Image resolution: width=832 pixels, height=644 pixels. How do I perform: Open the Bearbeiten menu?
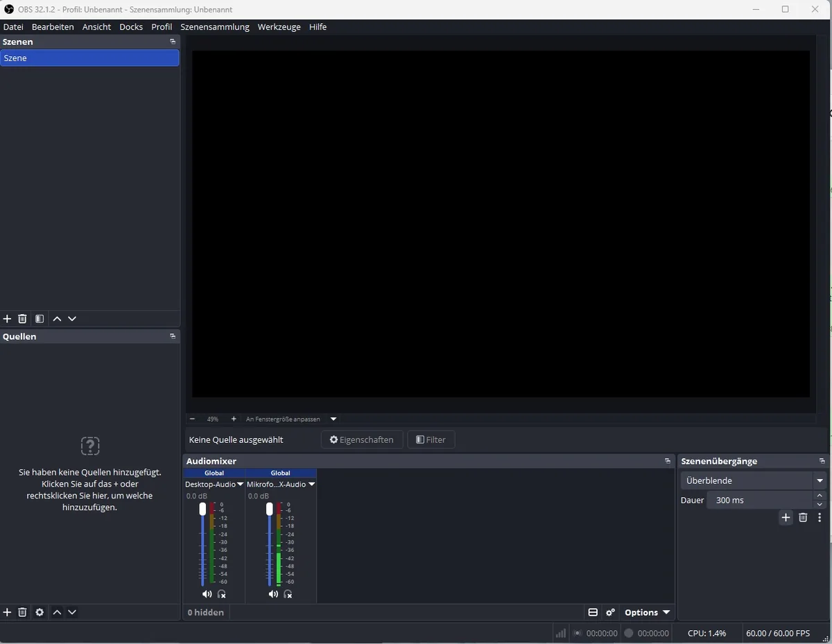point(53,27)
